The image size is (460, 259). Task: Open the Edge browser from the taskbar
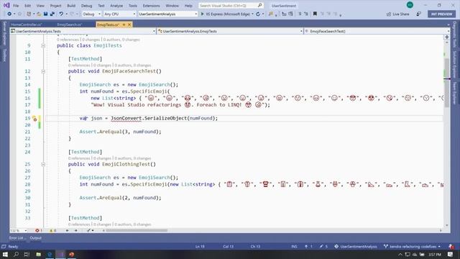pos(50,254)
